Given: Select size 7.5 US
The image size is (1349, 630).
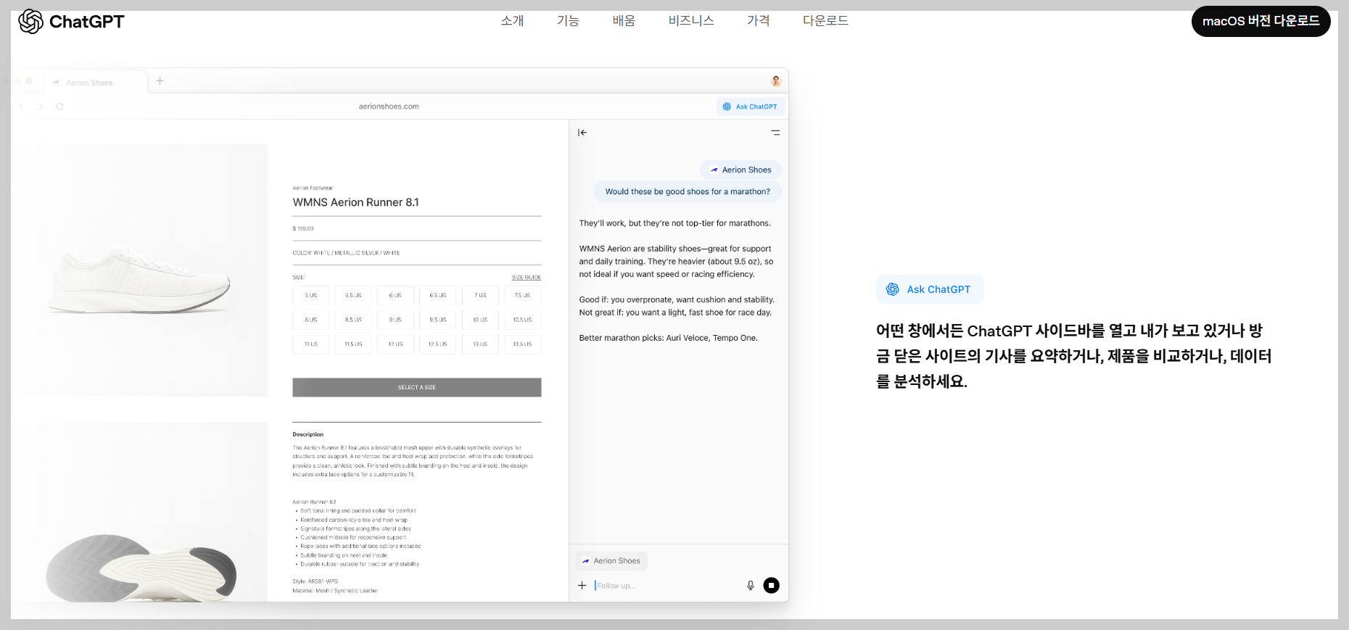Looking at the screenshot, I should click(522, 295).
